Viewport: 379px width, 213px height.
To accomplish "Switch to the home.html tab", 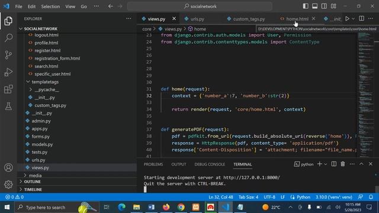I will coord(297,19).
